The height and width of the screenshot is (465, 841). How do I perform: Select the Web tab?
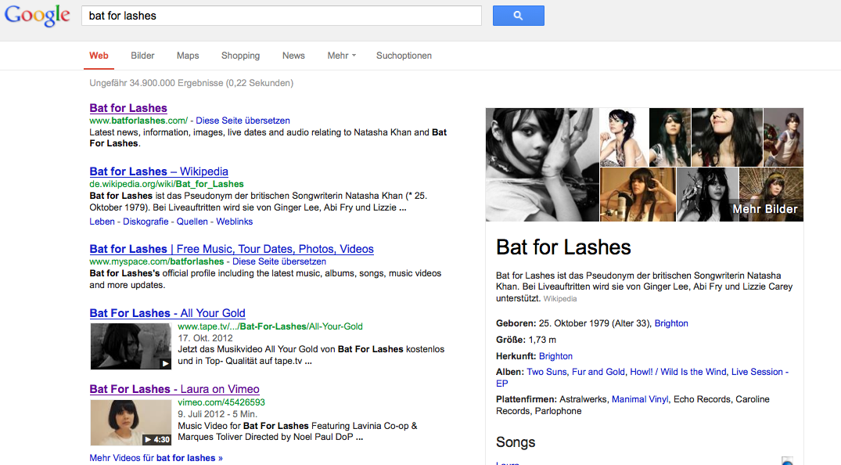pyautogui.click(x=99, y=56)
